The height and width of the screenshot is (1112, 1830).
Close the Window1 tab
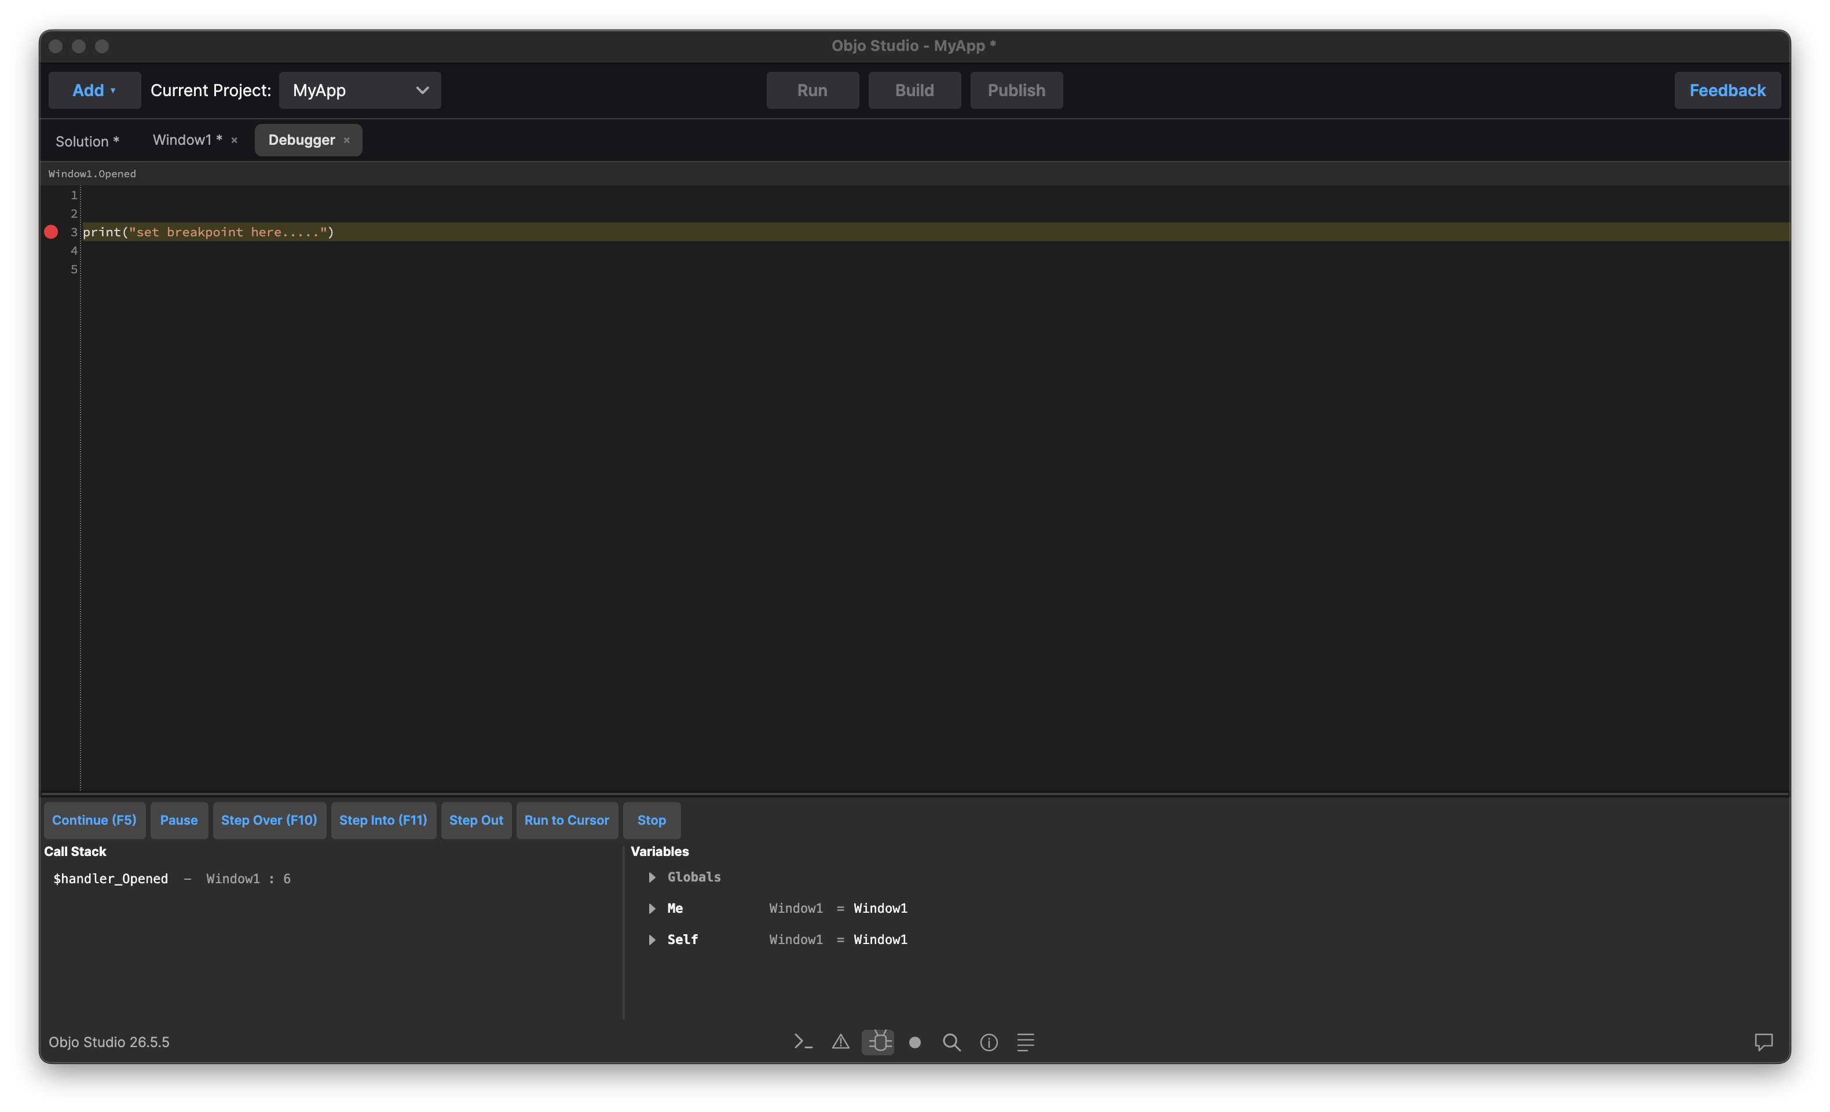pos(235,140)
